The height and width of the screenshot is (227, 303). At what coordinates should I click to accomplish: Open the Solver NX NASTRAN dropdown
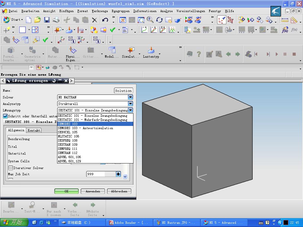[x=130, y=97]
